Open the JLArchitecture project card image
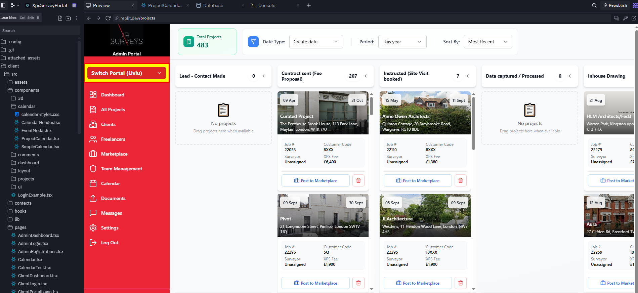 point(425,215)
